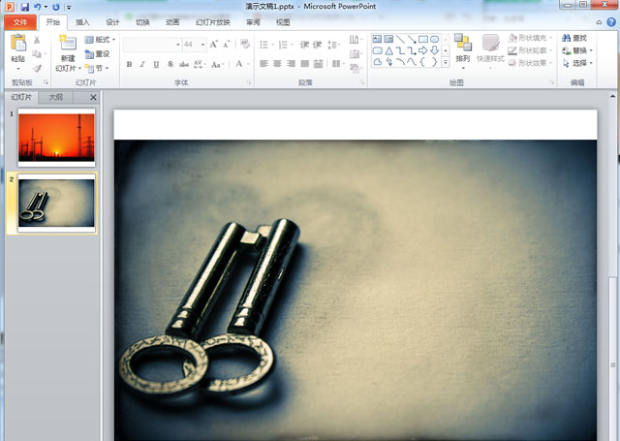Click the 替换 replace button
Viewport: 620px width, 441px height.
(x=577, y=50)
